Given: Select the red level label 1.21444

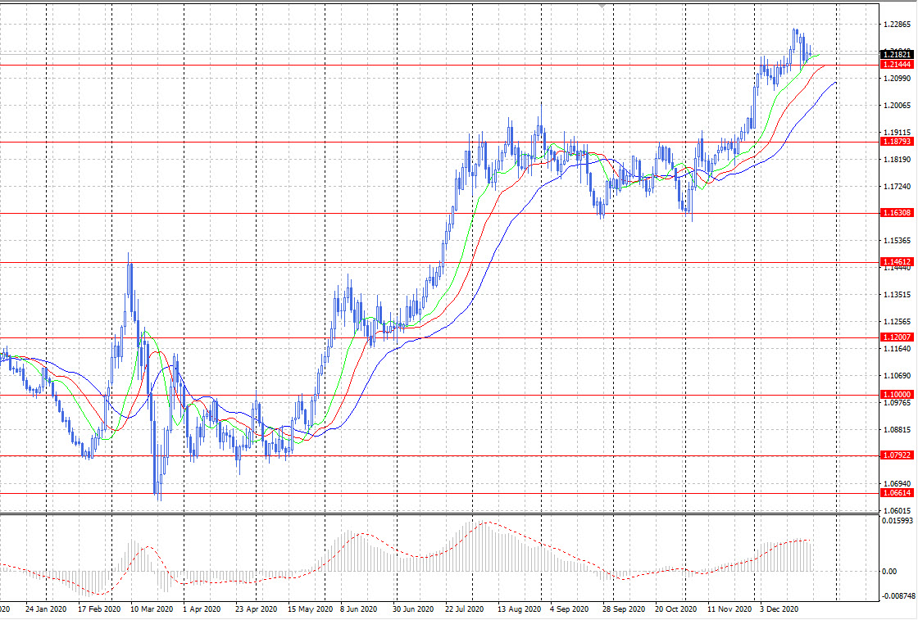Looking at the screenshot, I should pos(898,65).
